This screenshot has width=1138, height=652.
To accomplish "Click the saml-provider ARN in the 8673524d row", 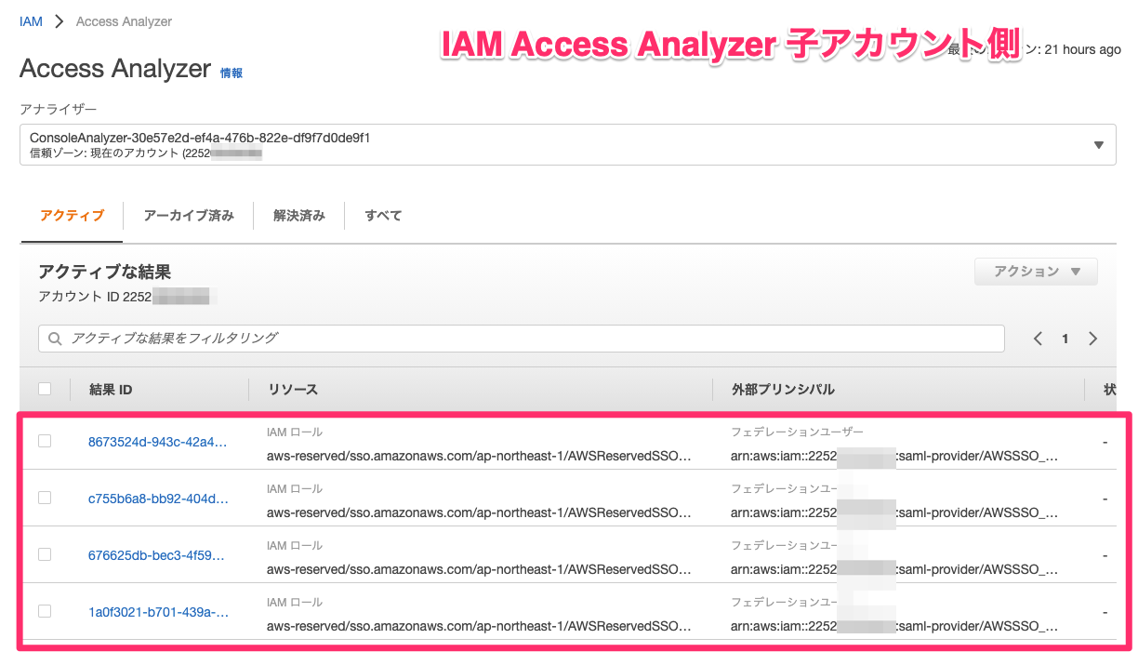I will click(x=894, y=456).
